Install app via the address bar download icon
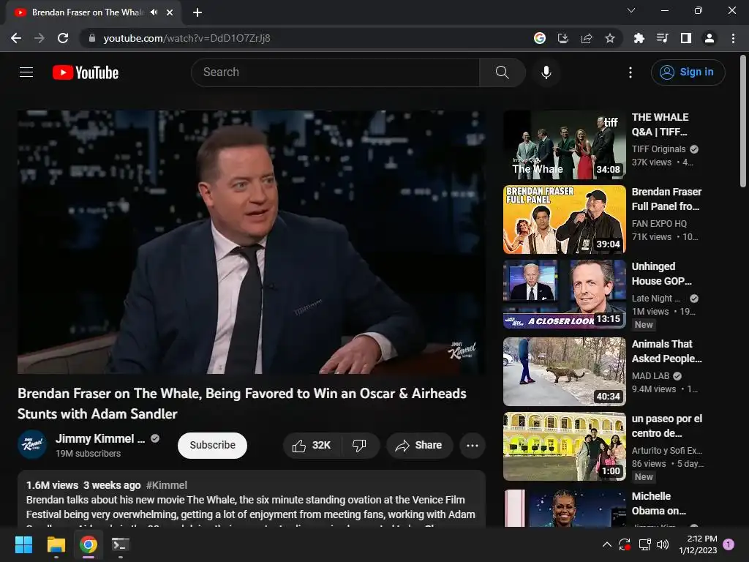Screen dimensions: 749x562 point(563,38)
